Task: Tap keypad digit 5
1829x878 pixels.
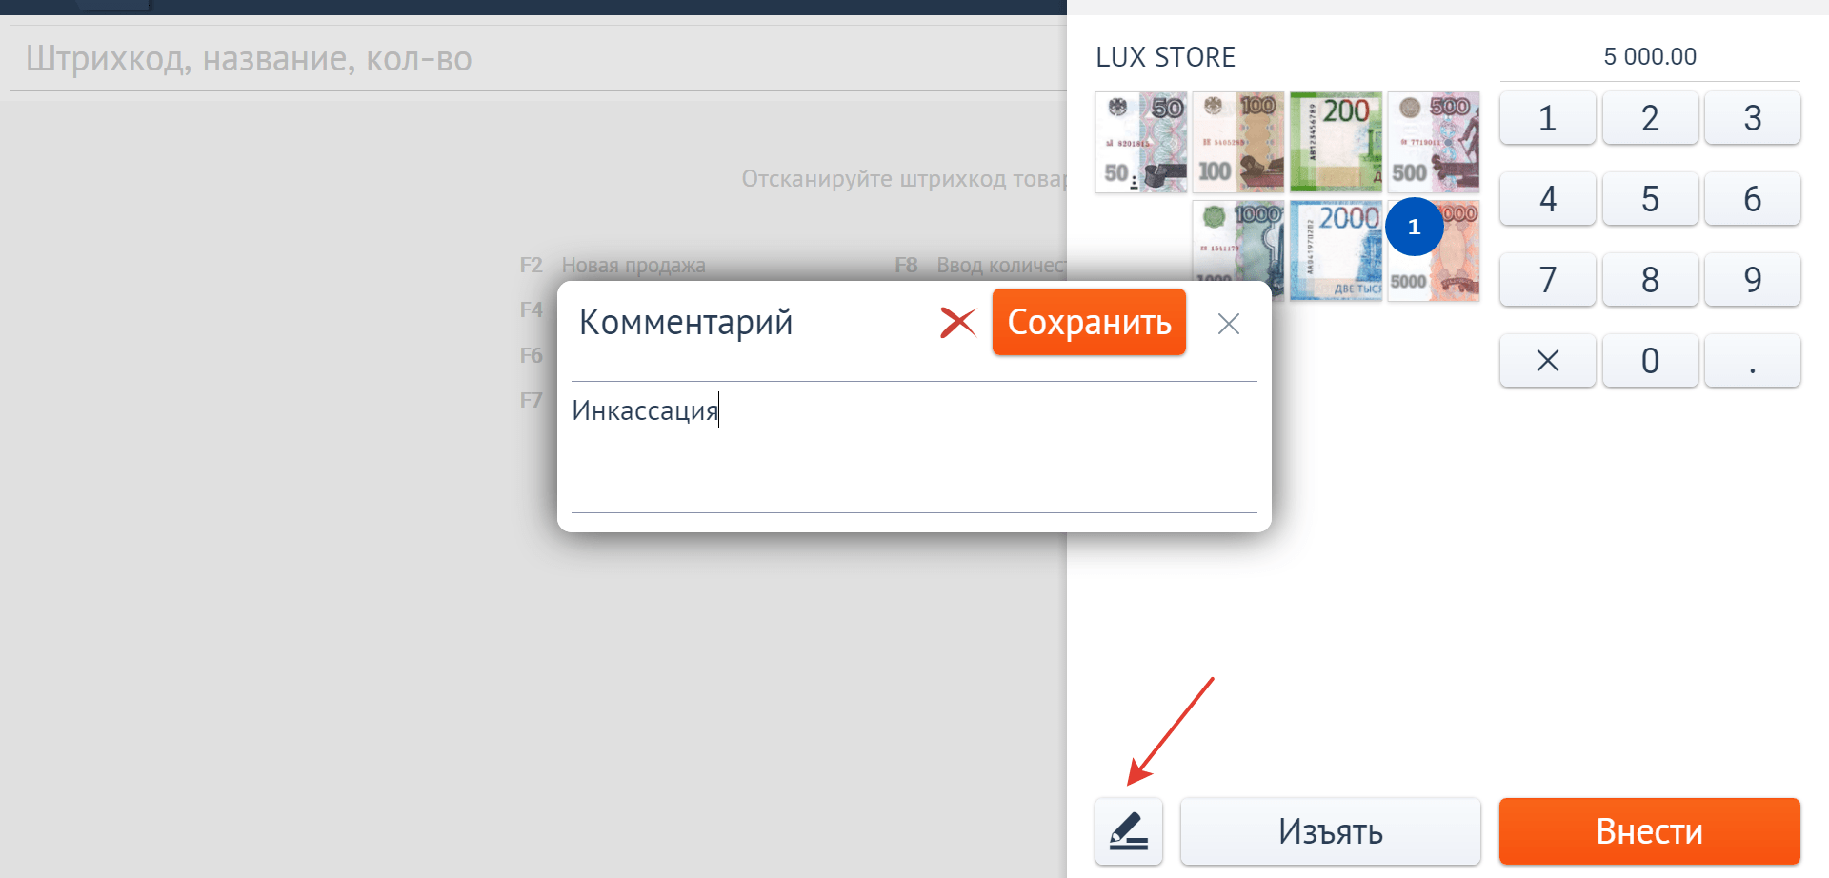Action: [1650, 199]
